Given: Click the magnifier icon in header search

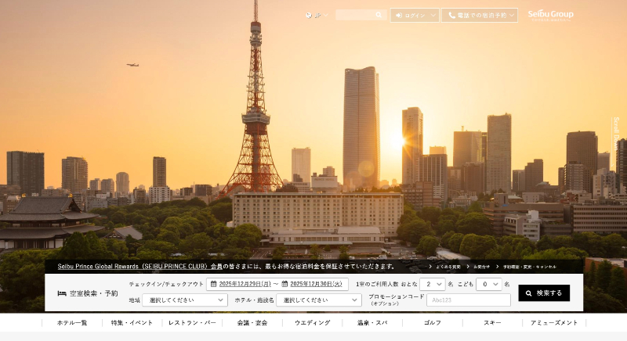Looking at the screenshot, I should coord(379,15).
